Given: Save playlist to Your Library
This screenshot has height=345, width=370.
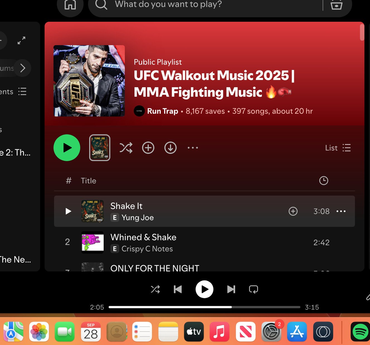Looking at the screenshot, I should click(148, 148).
